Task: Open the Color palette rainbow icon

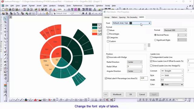Action: coord(5,85)
